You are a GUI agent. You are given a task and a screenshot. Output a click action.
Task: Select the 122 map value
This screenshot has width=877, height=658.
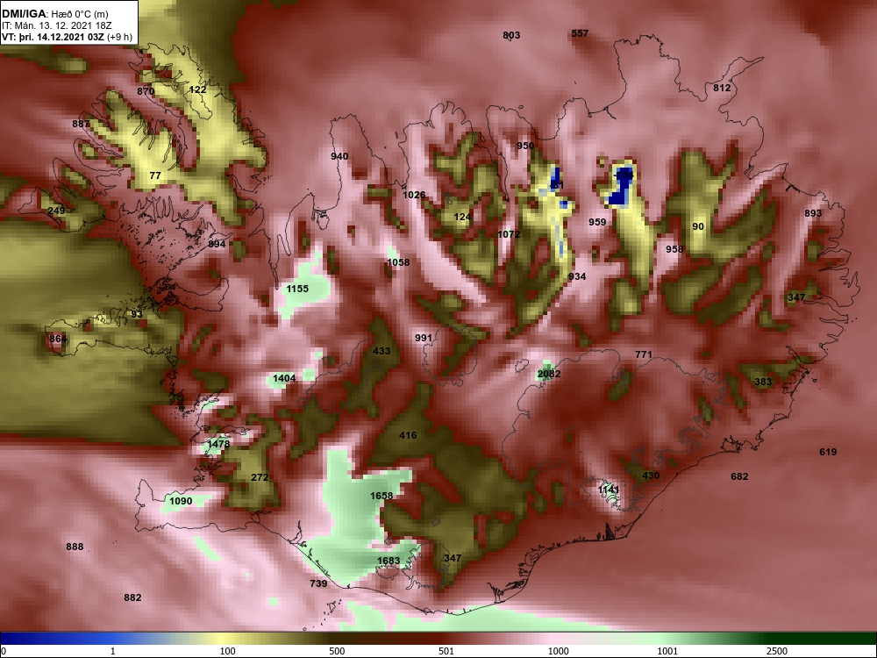coord(197,89)
